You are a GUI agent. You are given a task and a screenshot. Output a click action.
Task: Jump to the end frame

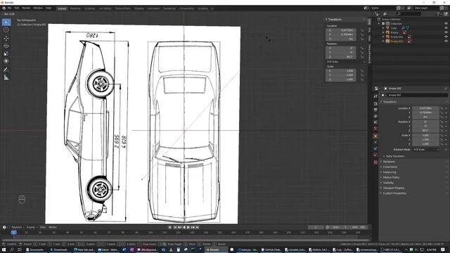(x=198, y=227)
